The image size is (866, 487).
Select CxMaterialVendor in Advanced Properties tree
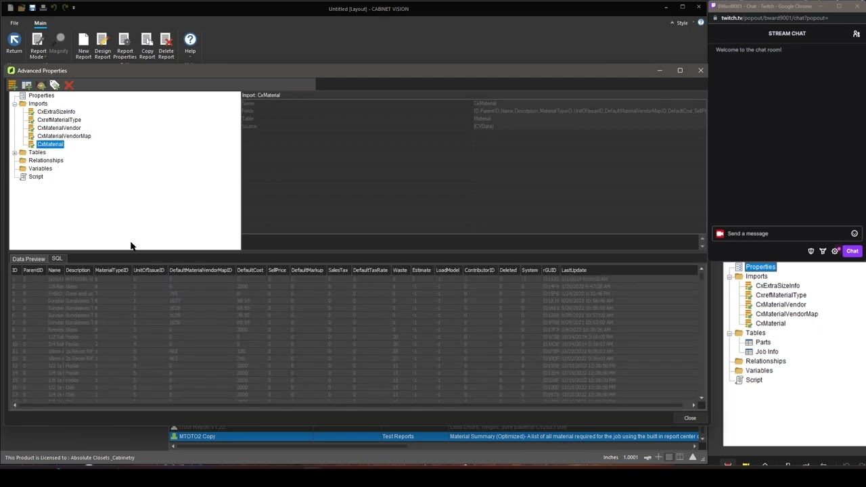pyautogui.click(x=59, y=128)
